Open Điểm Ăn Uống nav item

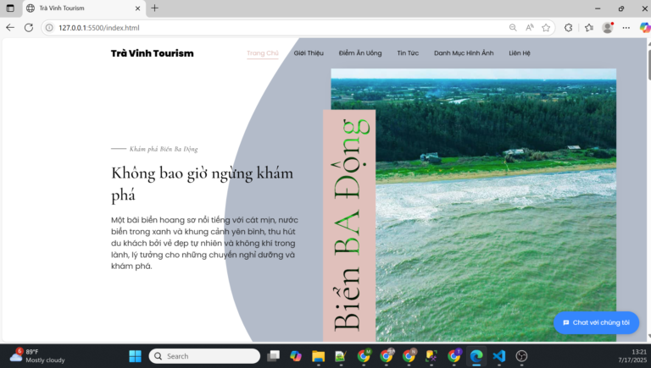(360, 53)
